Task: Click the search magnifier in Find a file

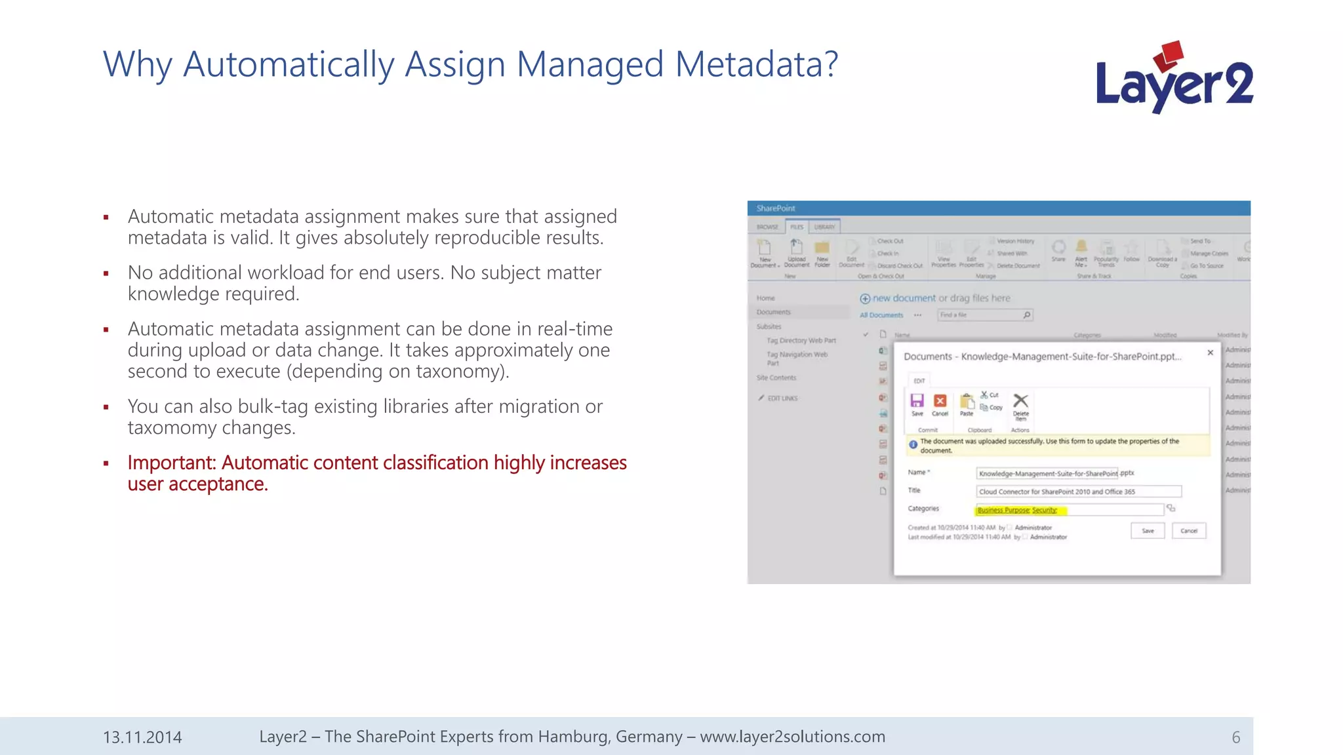Action: point(1027,315)
